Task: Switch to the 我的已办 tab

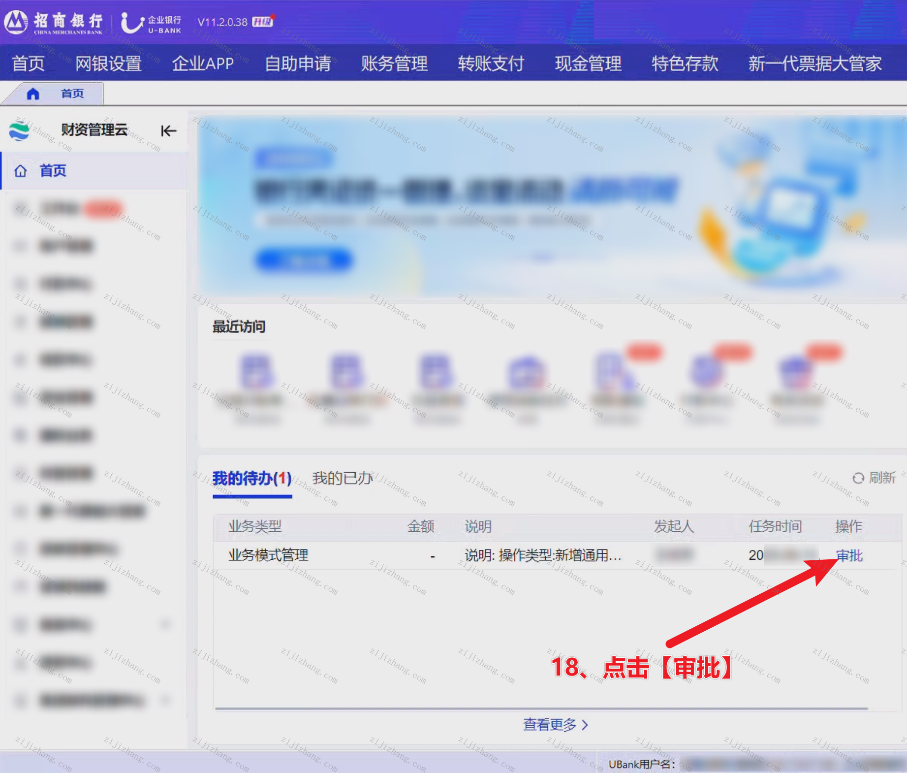Action: click(342, 478)
